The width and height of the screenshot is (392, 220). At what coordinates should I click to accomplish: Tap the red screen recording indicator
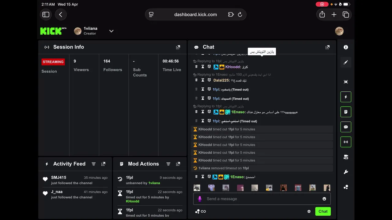coord(322,4)
